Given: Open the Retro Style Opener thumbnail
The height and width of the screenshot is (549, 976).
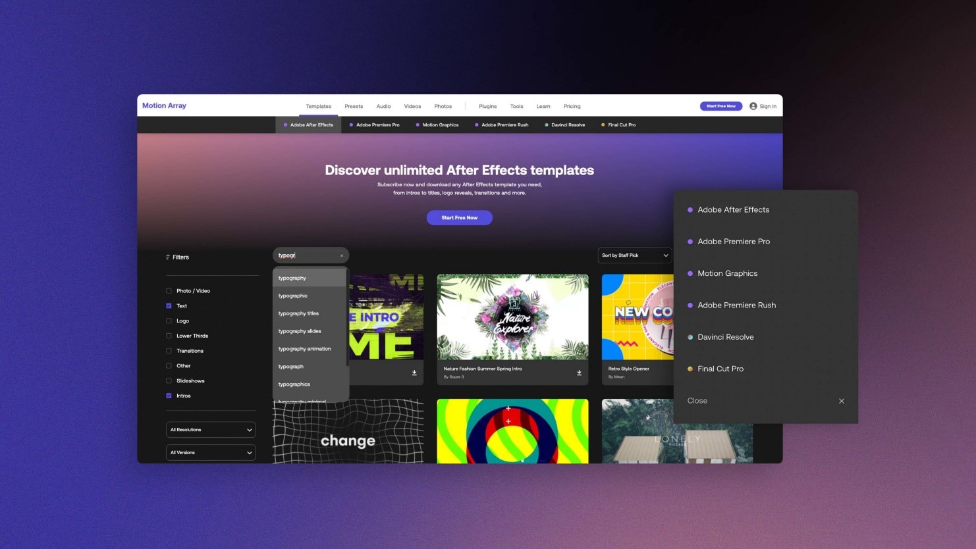Looking at the screenshot, I should click(637, 317).
